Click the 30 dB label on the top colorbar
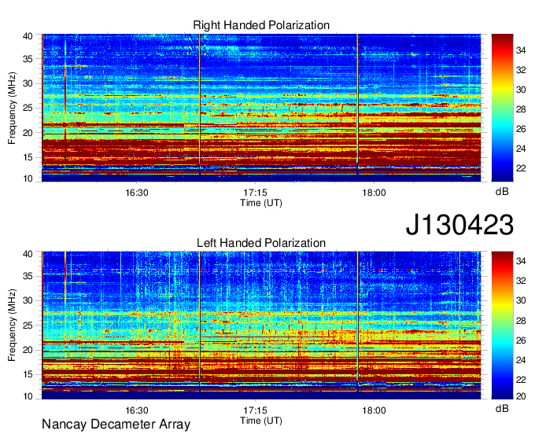Image resolution: width=535 pixels, height=434 pixels. (x=521, y=90)
